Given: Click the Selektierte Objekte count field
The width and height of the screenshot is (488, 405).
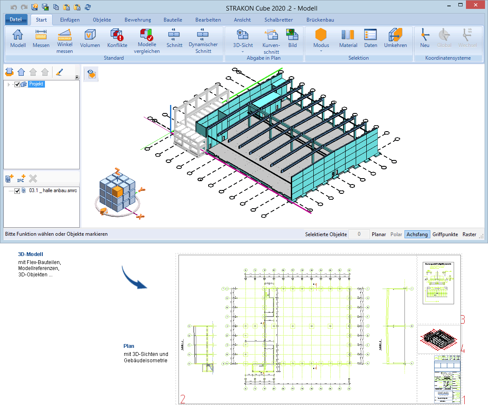Looking at the screenshot, I should tap(359, 234).
